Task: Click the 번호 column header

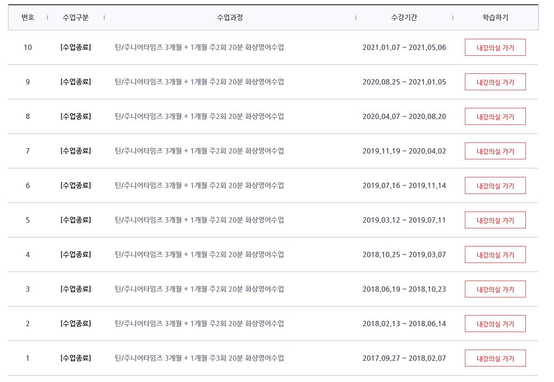Action: 28,18
